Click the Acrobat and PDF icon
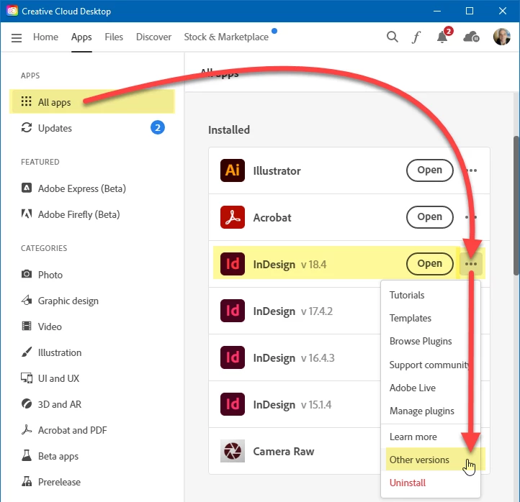This screenshot has height=502, width=520. coord(27,429)
